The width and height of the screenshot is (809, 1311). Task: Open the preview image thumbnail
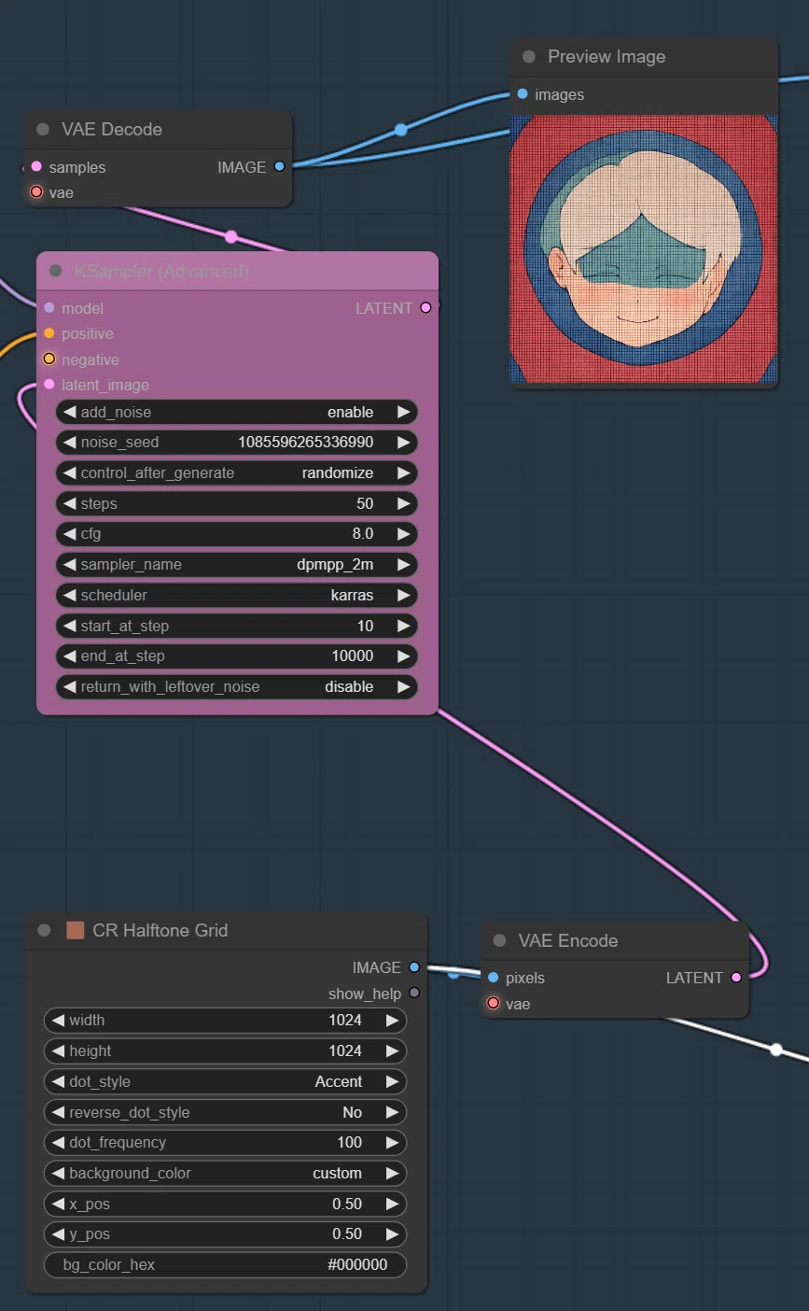(x=644, y=250)
